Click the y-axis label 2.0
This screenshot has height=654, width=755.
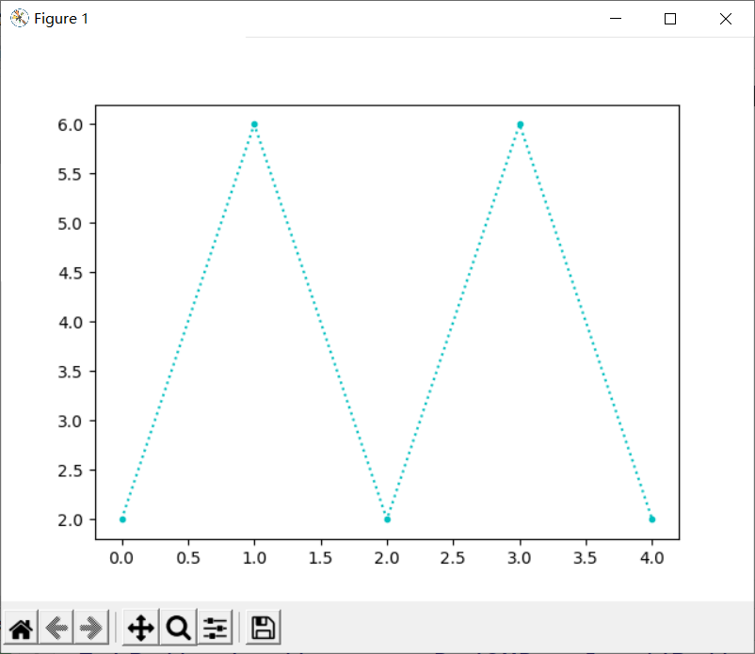click(71, 520)
